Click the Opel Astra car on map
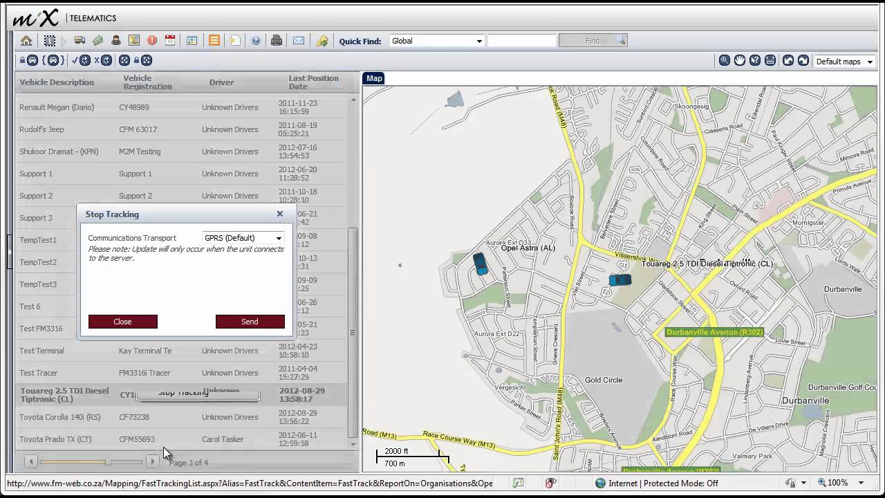 480,264
